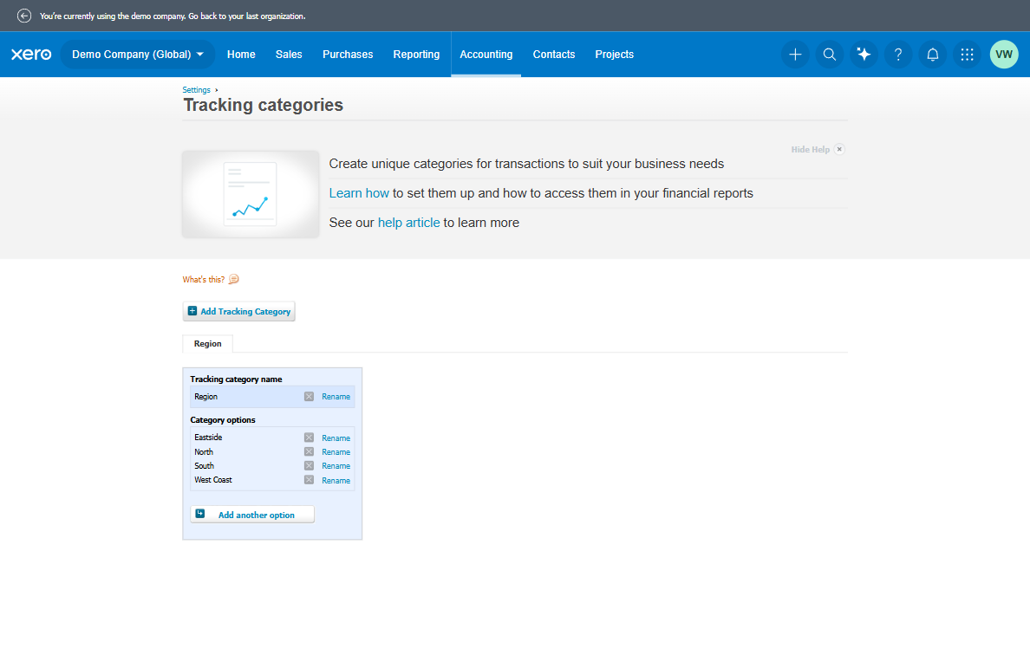Delete the Region tracking category
Screen dimensions: 1030x655
(x=309, y=397)
